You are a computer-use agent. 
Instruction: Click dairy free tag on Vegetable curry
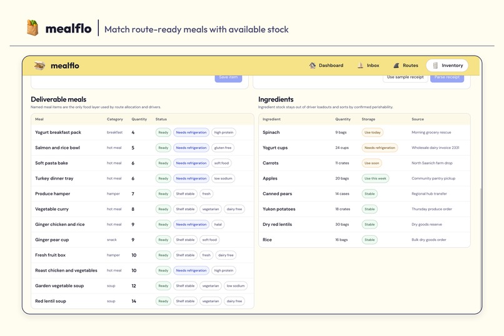(234, 209)
